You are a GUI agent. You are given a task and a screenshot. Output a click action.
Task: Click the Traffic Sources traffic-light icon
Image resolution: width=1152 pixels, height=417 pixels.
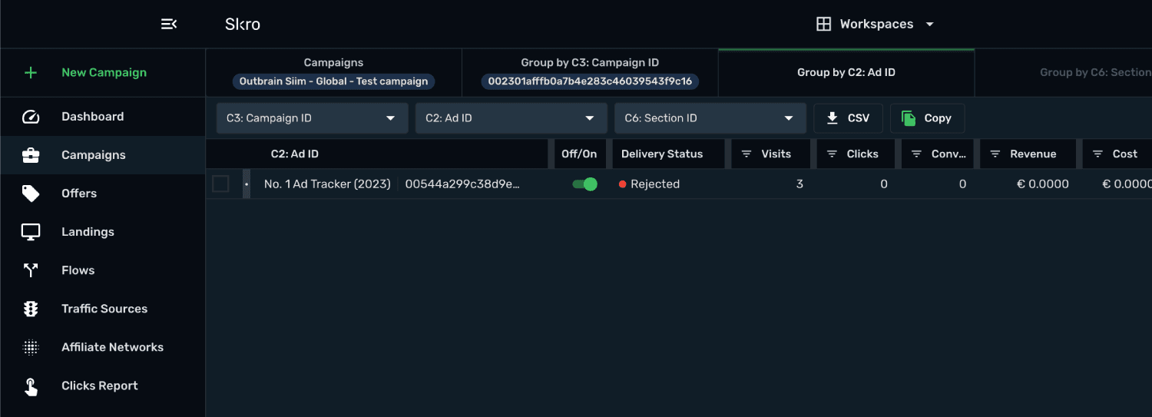pos(31,309)
